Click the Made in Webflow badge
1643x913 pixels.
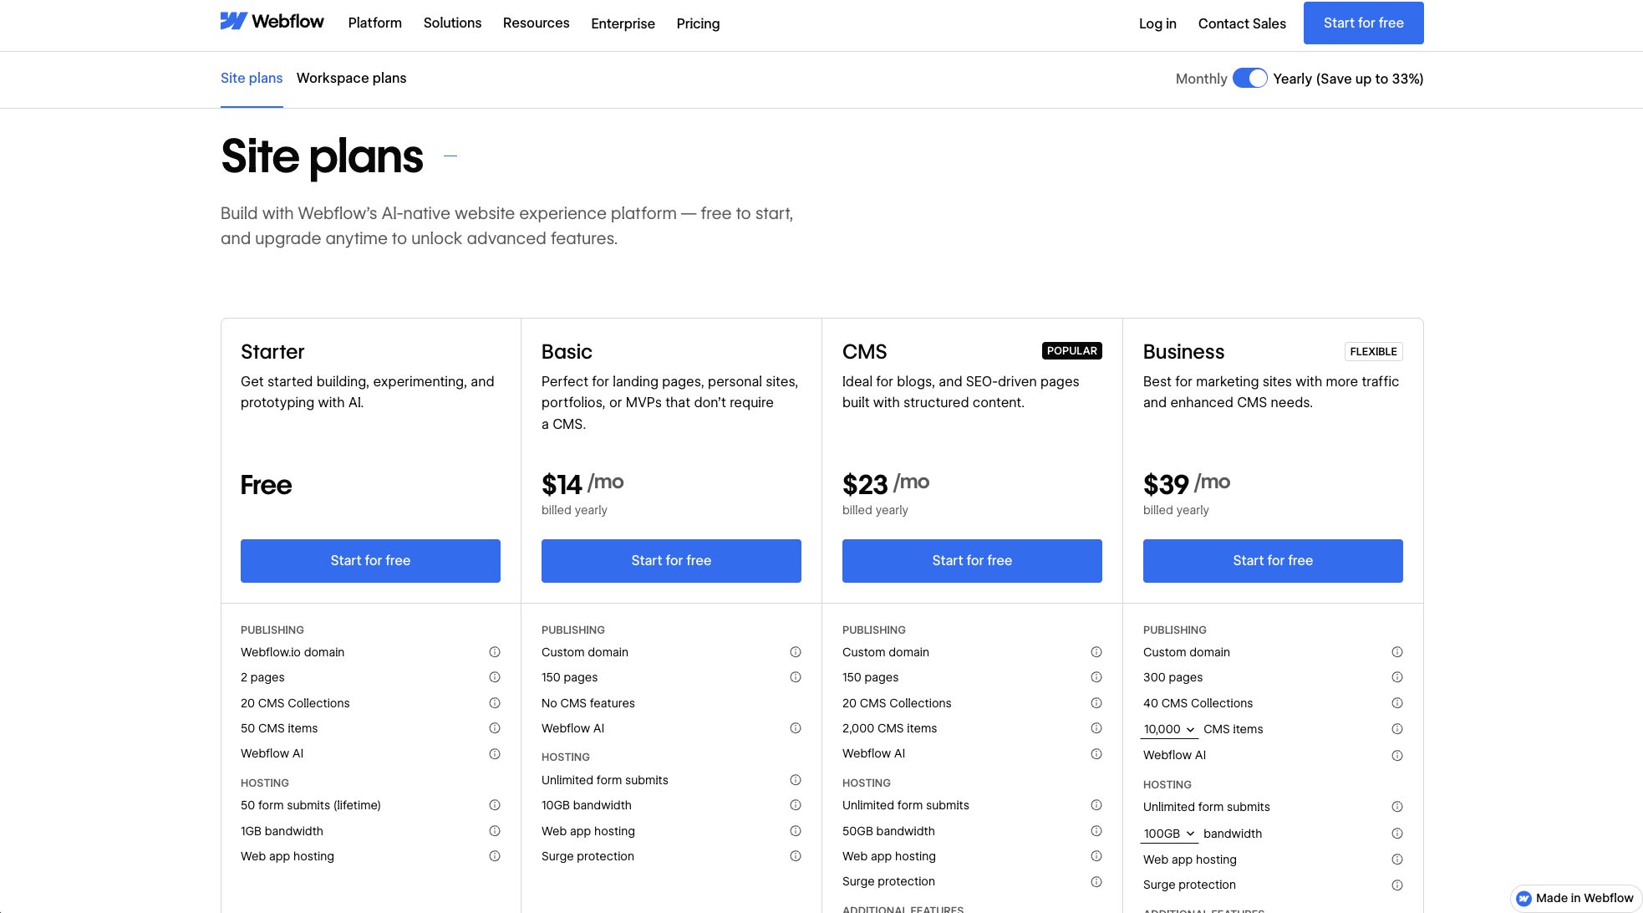[x=1575, y=898]
